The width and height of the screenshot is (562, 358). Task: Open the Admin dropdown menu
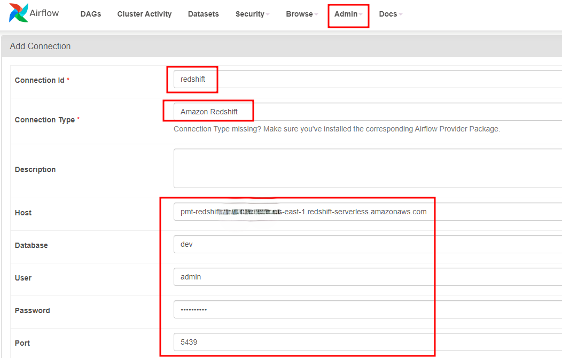348,14
